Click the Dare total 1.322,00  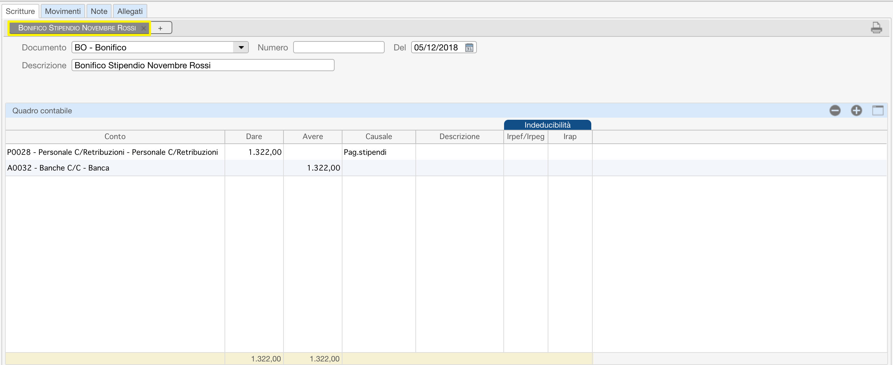tap(266, 359)
